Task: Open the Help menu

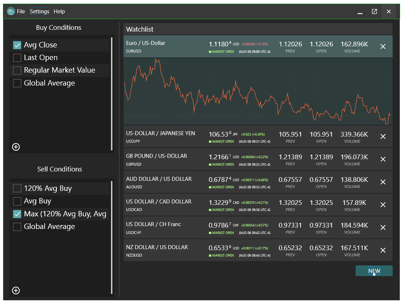Action: click(x=59, y=12)
